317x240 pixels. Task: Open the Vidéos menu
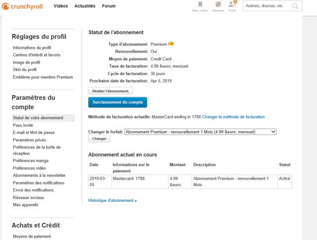pos(60,6)
